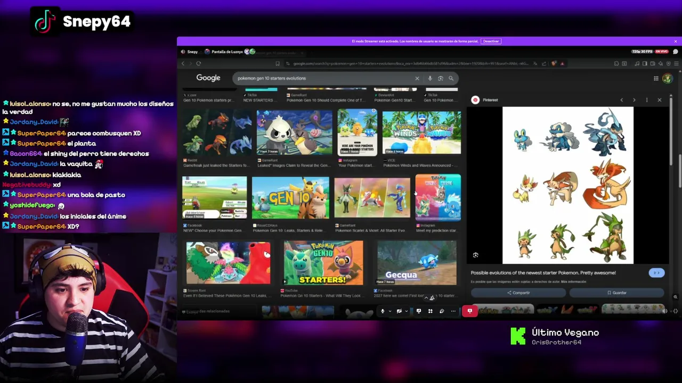Open Discord soundboard icon
The height and width of the screenshot is (383, 682).
(x=442, y=311)
